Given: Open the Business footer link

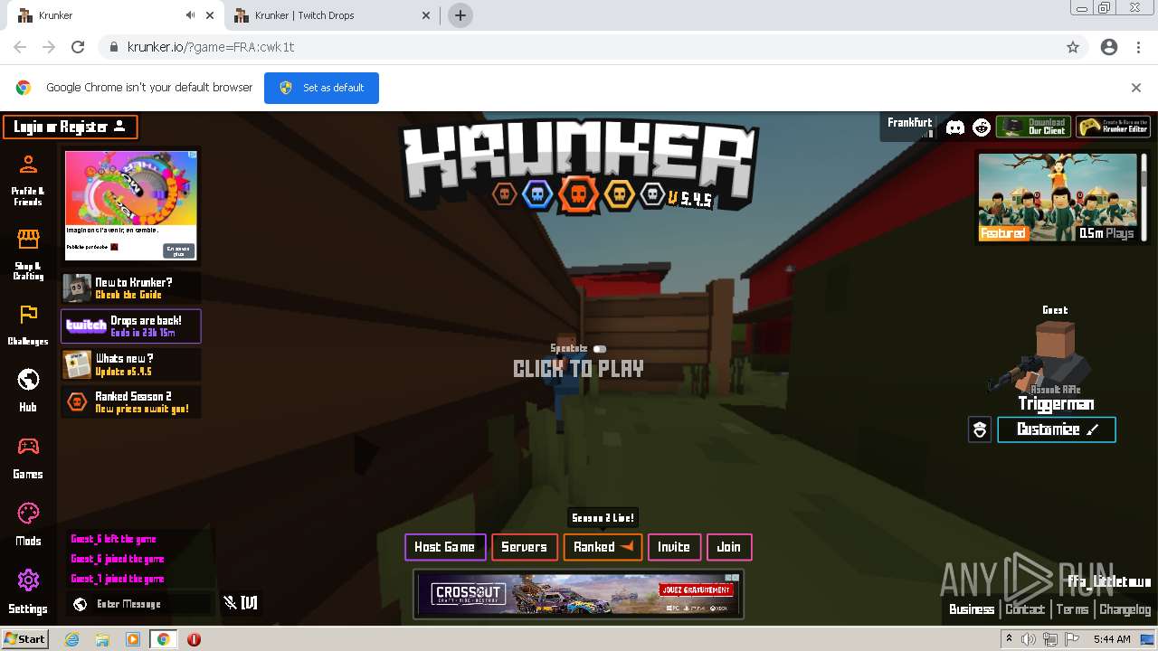Looking at the screenshot, I should [x=972, y=609].
